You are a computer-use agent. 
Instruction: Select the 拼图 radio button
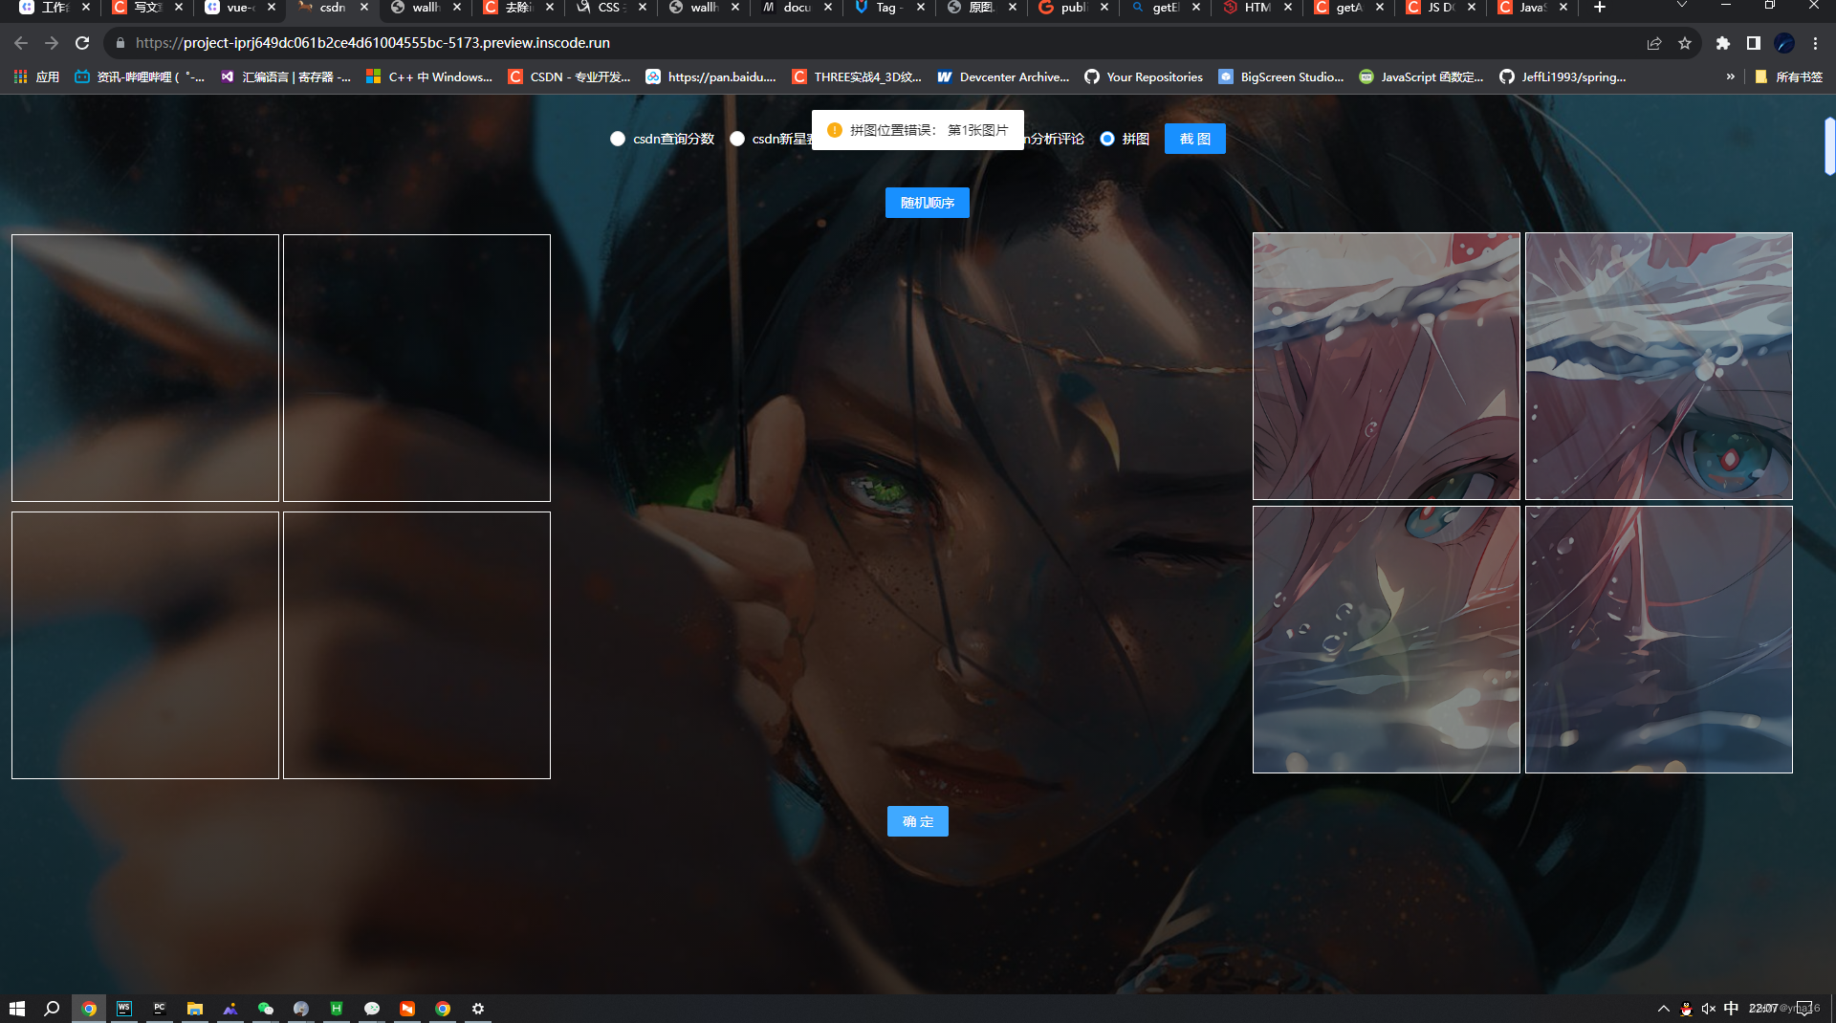[x=1107, y=139]
